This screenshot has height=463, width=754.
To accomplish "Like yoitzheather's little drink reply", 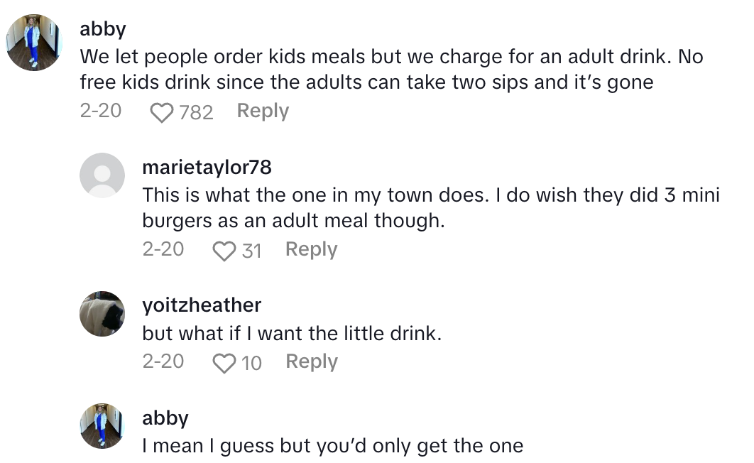I will pos(224,363).
